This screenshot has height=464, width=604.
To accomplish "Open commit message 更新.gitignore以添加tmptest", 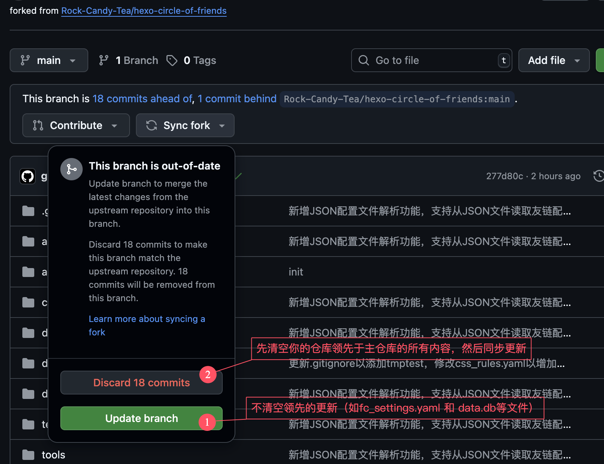I will 427,363.
